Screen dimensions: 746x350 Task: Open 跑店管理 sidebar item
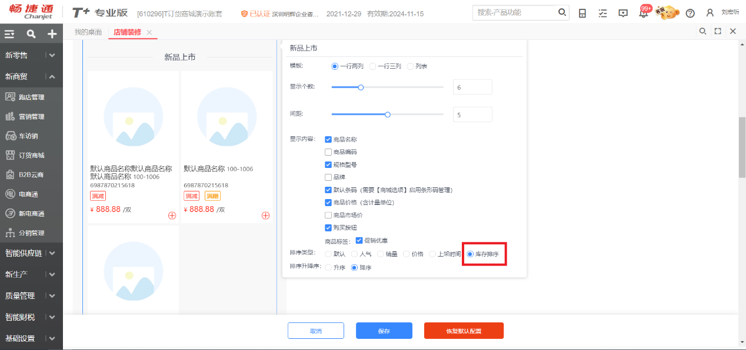point(31,97)
